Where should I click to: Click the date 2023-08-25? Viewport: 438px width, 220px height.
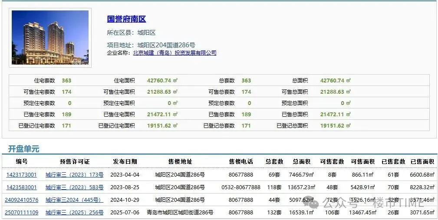(x=125, y=187)
